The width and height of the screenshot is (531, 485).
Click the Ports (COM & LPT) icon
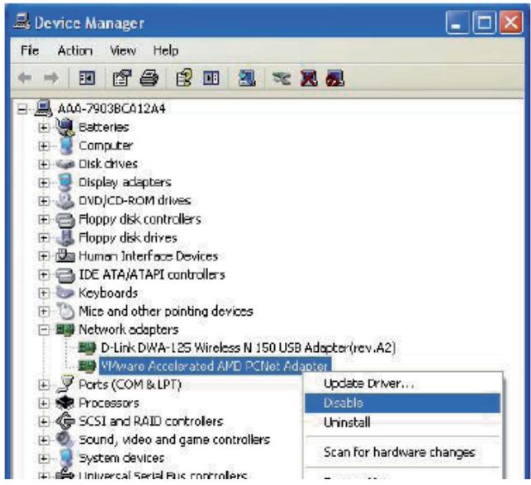click(x=65, y=384)
